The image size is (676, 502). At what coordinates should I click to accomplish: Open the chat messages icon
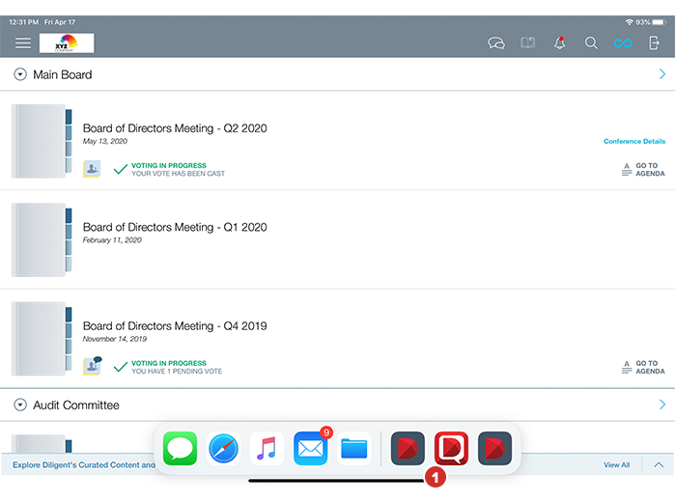point(496,43)
